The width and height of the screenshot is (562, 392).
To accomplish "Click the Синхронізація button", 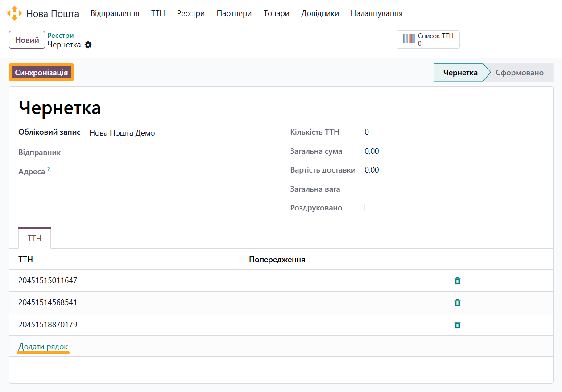I will [41, 72].
